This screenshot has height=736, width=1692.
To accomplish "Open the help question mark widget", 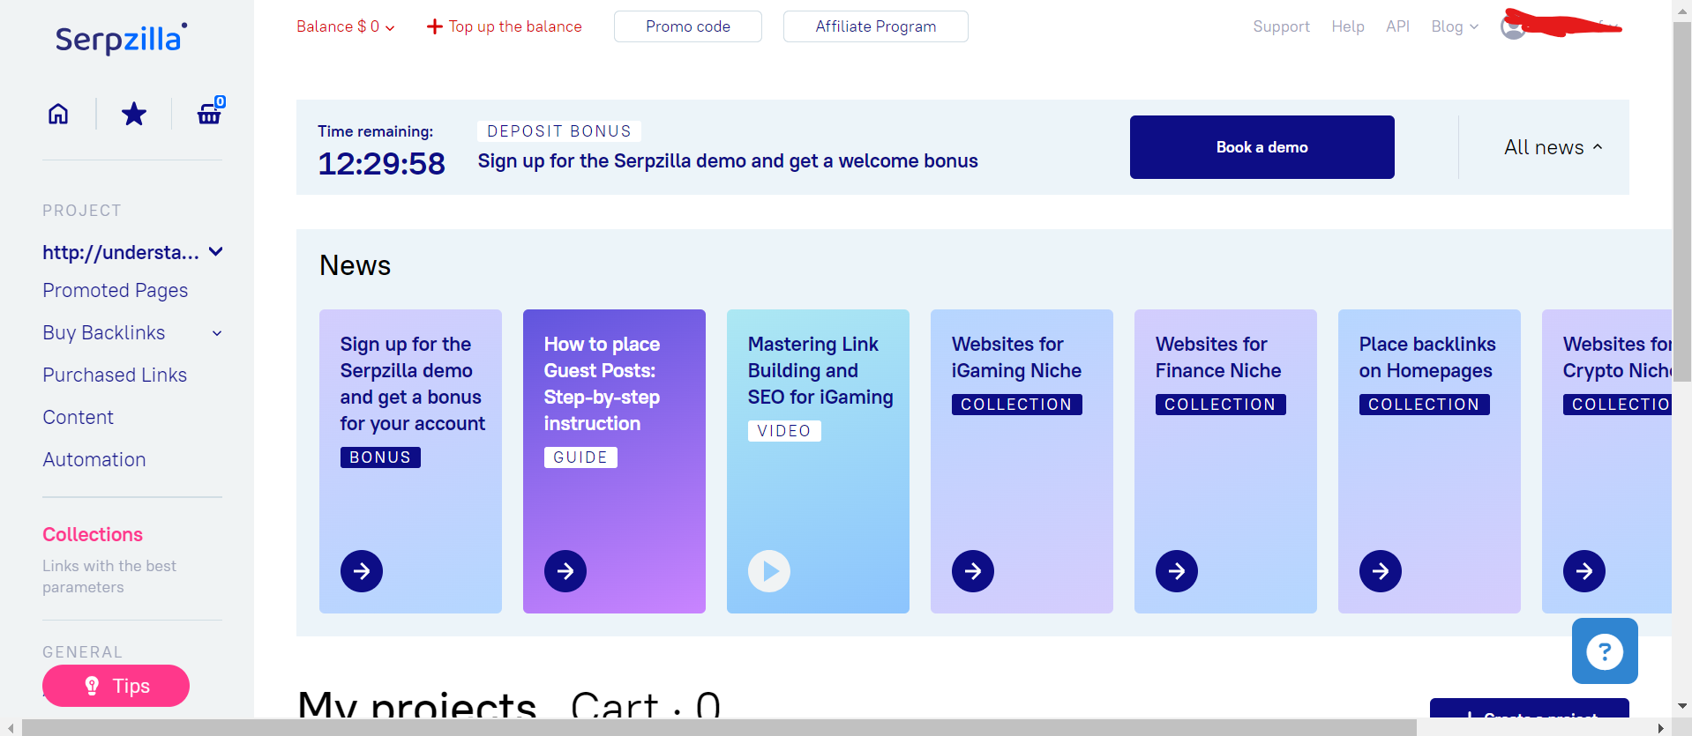I will 1605,651.
